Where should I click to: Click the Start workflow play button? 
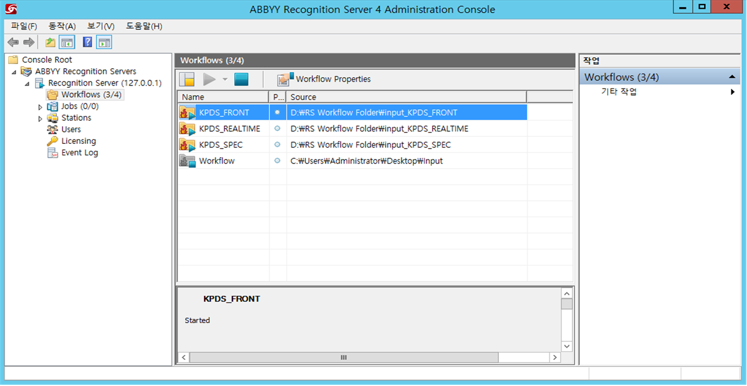click(x=209, y=79)
